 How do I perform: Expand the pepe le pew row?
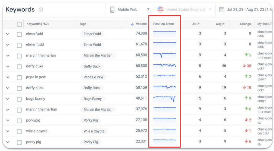tap(8, 77)
